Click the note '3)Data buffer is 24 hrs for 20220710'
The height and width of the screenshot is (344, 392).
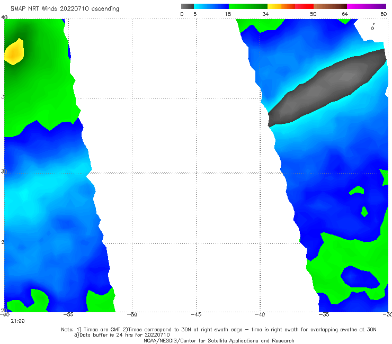[122, 335]
